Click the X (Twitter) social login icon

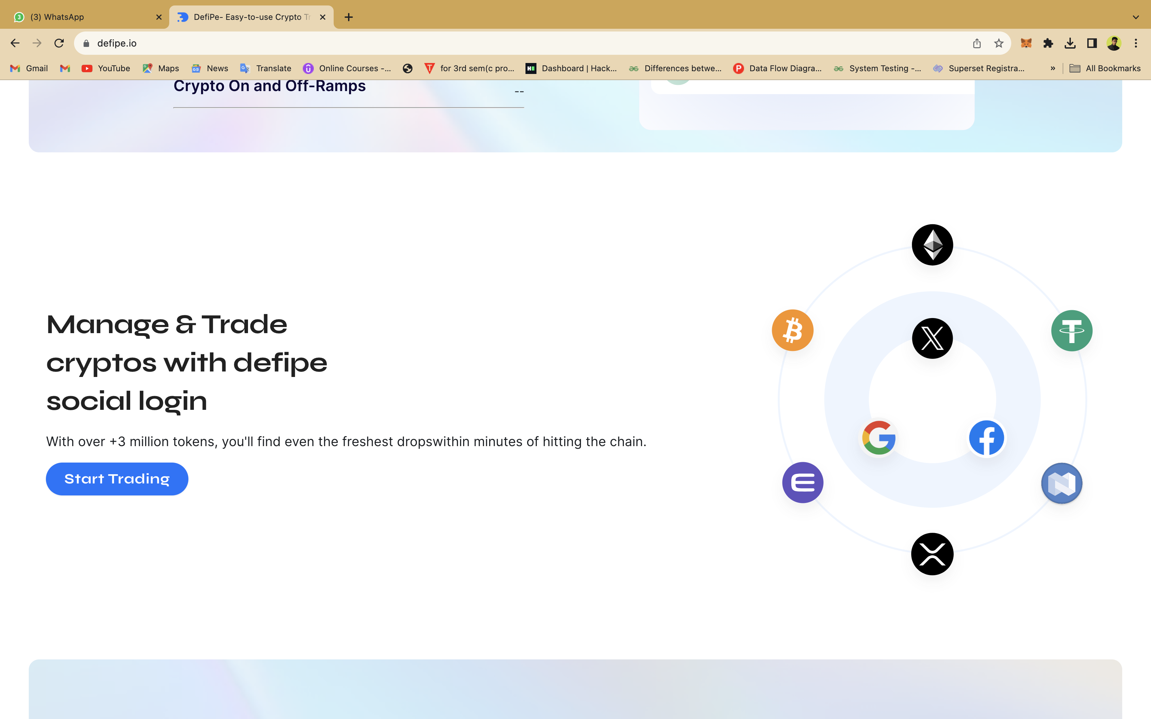(x=932, y=338)
